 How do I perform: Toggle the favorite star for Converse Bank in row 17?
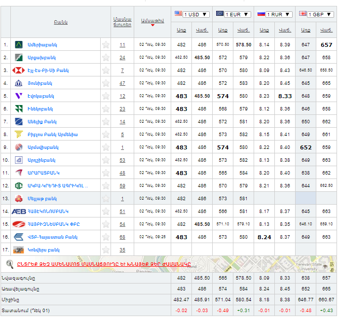click(106, 250)
